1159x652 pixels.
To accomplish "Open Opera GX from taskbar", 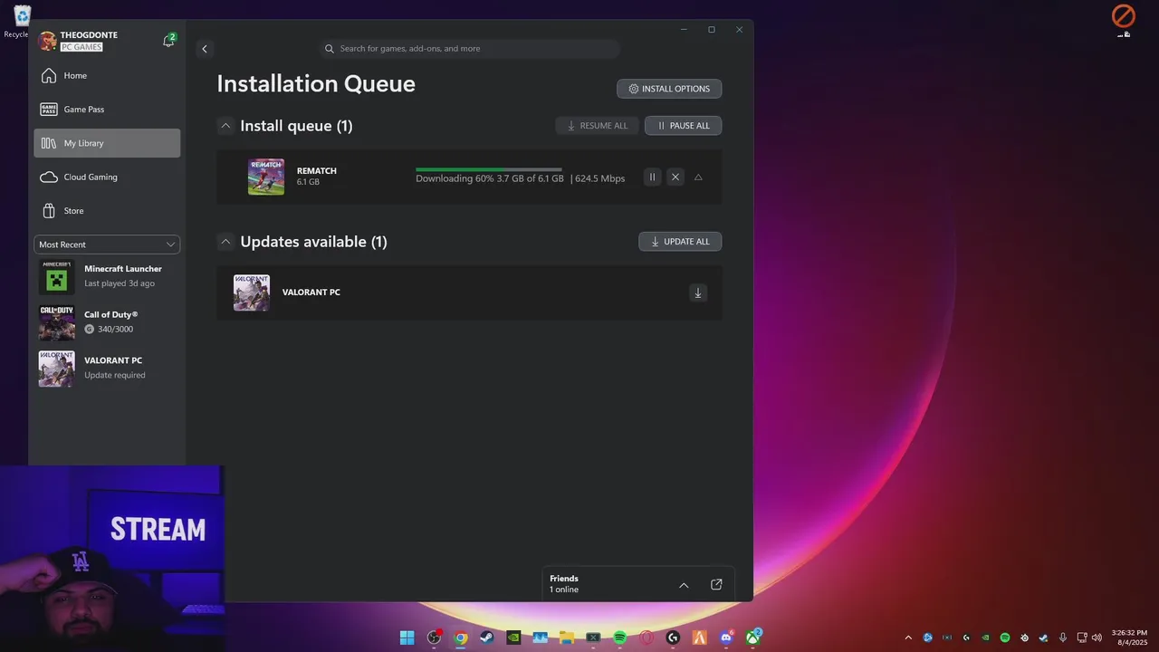I will pos(647,638).
